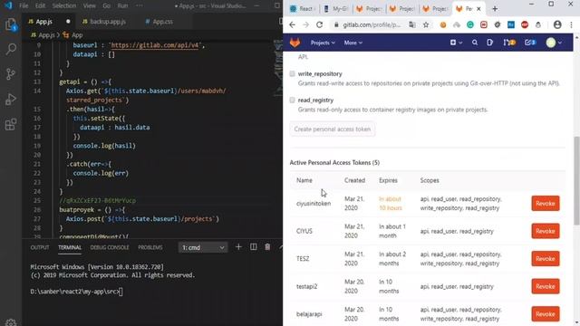
Task: Open the Chrome three-dot menu
Action: click(x=572, y=24)
